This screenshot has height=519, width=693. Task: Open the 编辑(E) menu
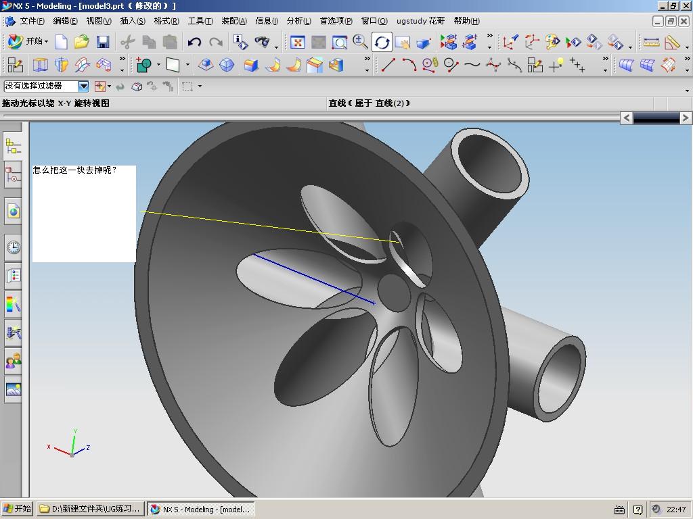(66, 21)
